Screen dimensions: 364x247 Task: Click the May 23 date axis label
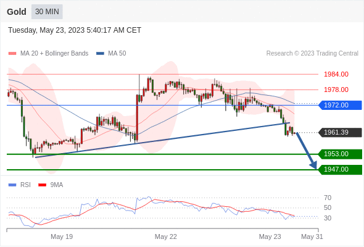(x=270, y=237)
